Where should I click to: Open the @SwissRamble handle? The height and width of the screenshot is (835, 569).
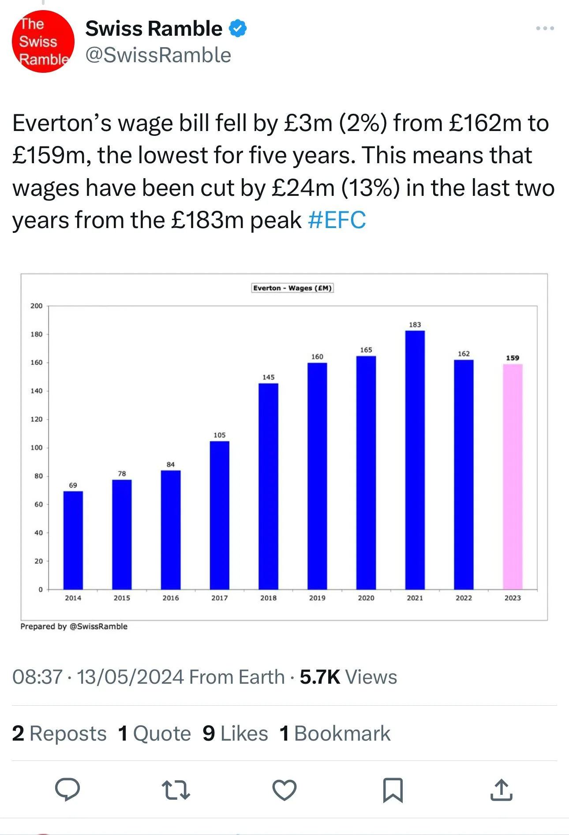pos(158,56)
